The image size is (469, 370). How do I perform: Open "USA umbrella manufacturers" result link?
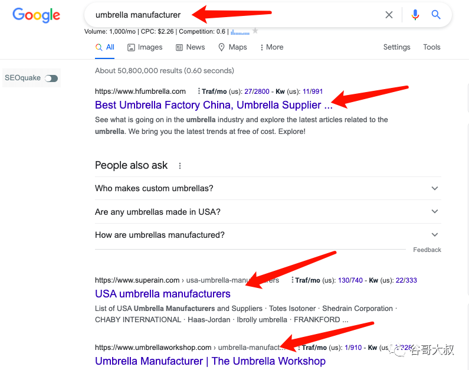coord(162,294)
